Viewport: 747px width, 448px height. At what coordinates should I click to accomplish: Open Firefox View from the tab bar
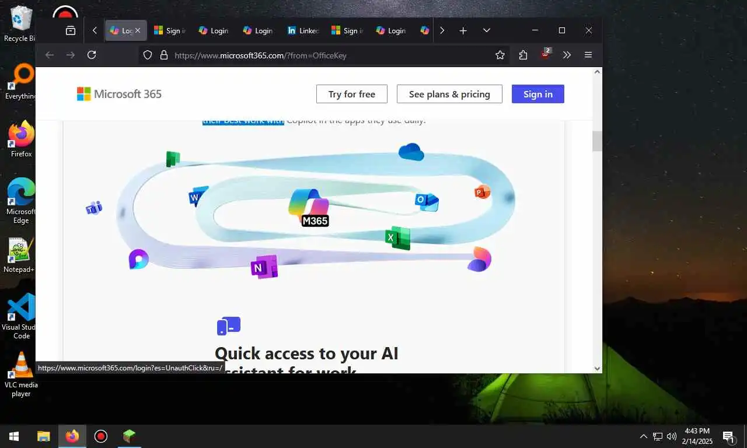point(71,31)
